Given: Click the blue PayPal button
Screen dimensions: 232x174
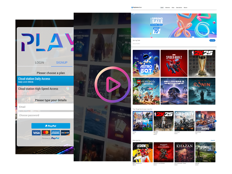Looking at the screenshot, I should [51, 126].
